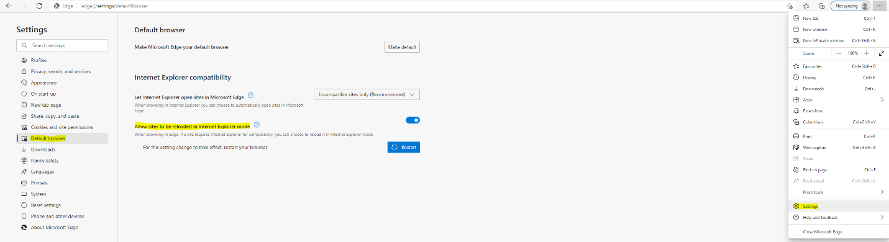
Task: Select New window in the menu
Action: (x=837, y=29)
